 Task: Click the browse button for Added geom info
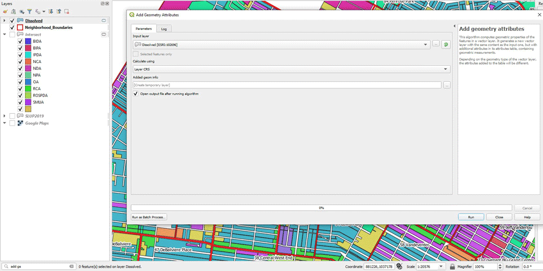click(447, 85)
